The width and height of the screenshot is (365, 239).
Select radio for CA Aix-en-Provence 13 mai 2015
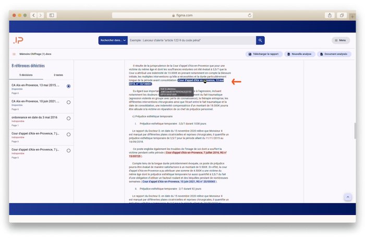(68, 86)
